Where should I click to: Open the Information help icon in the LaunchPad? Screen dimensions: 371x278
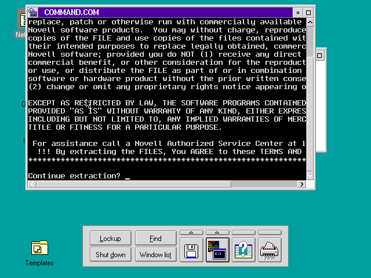point(243,250)
